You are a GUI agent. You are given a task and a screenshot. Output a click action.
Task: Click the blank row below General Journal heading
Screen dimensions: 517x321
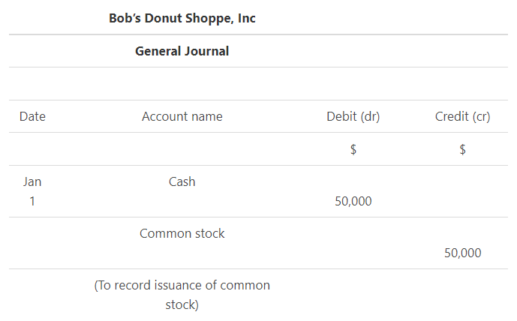tap(258, 83)
